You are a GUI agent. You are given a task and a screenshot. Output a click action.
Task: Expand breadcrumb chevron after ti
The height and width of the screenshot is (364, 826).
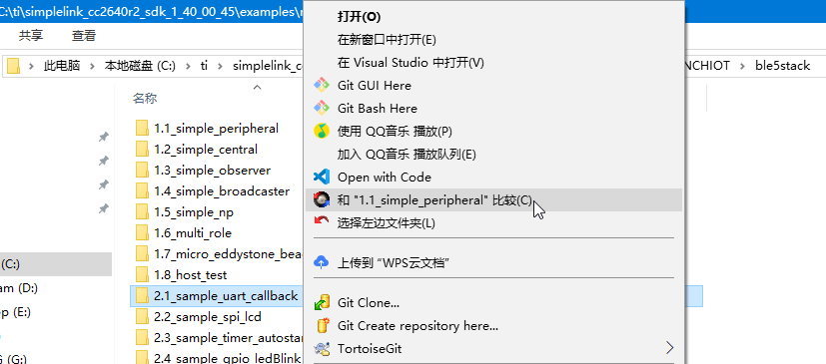pyautogui.click(x=220, y=66)
